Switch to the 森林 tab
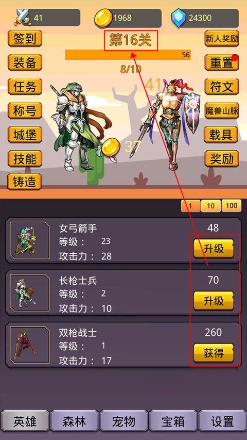Screen dimensions: 247x440 coord(75,421)
